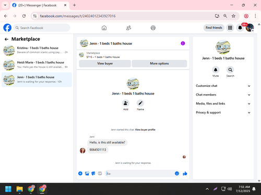Click the View buyer button
Screen dimensions: 261x195
105,63
